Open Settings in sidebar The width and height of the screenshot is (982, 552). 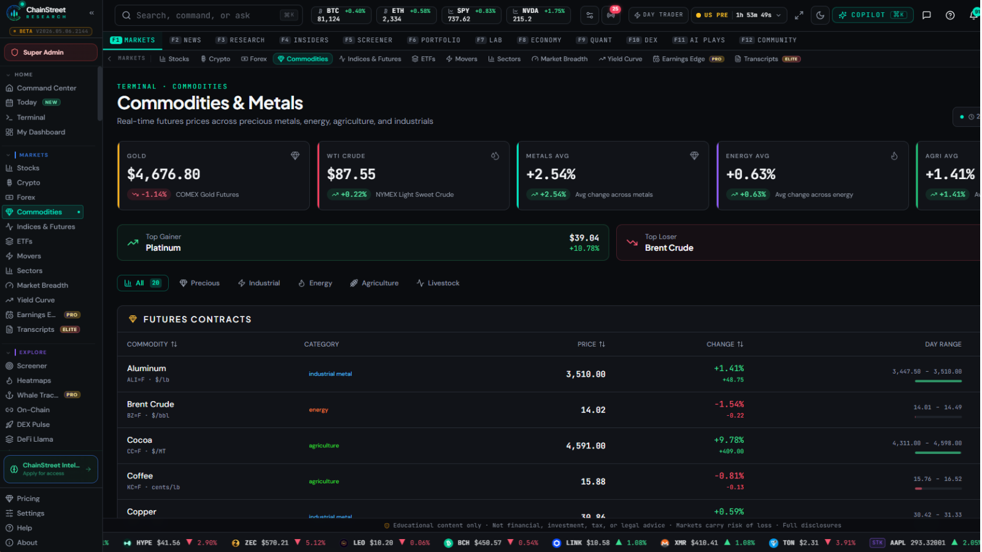(31, 513)
